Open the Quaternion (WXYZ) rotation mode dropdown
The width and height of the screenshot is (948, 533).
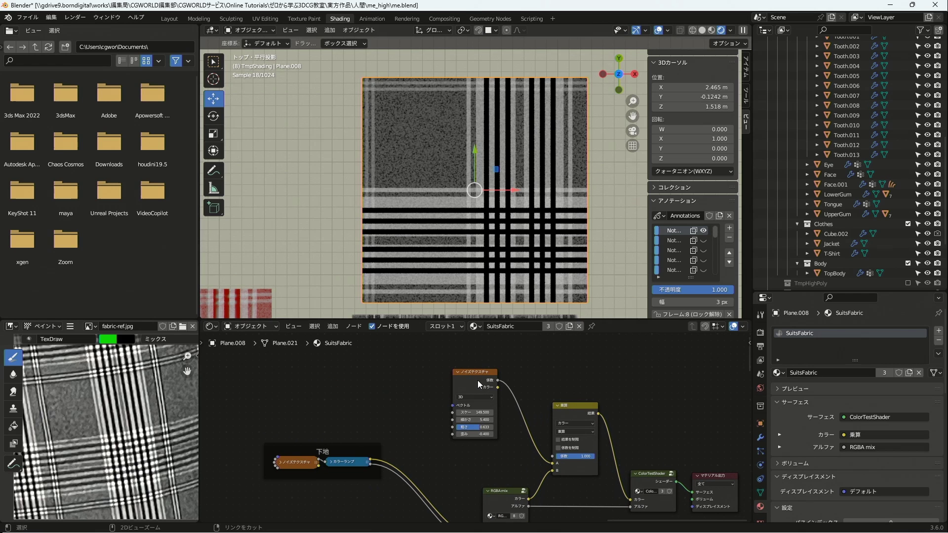point(693,171)
